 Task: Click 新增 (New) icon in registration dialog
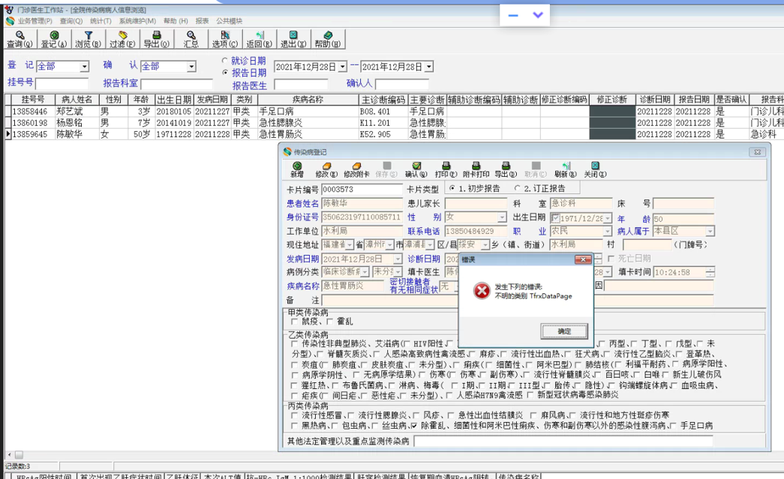[297, 169]
